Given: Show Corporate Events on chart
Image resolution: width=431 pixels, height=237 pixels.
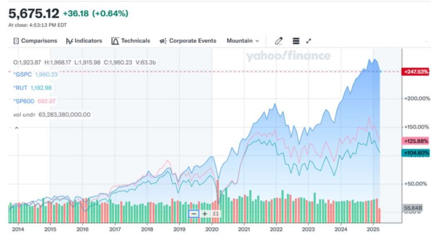Looking at the screenshot, I should click(x=188, y=41).
